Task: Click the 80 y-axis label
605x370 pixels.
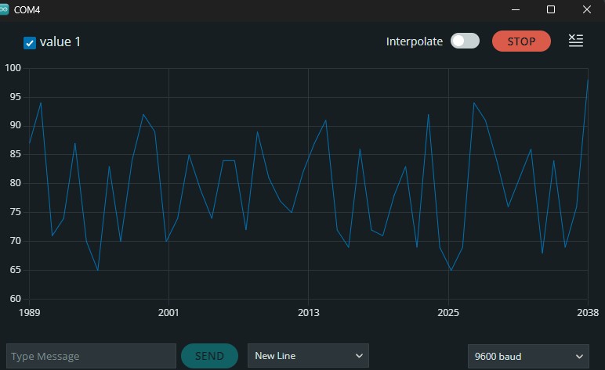Action: (16, 183)
